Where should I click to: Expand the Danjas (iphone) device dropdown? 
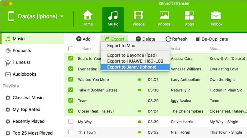point(62,16)
